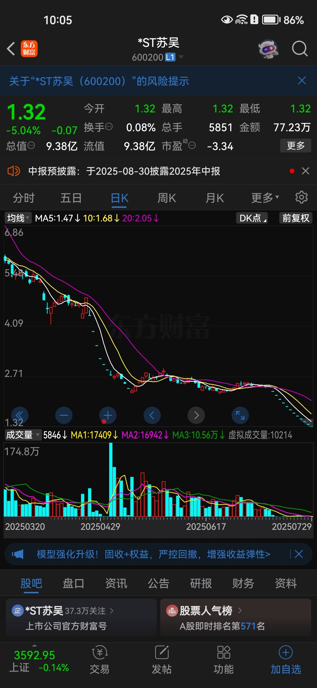Screen dimensions: 317x688
Task: Select the 财务 tab
Action: coord(243,583)
